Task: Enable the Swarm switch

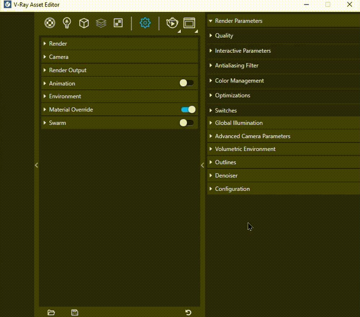Action: tap(186, 123)
